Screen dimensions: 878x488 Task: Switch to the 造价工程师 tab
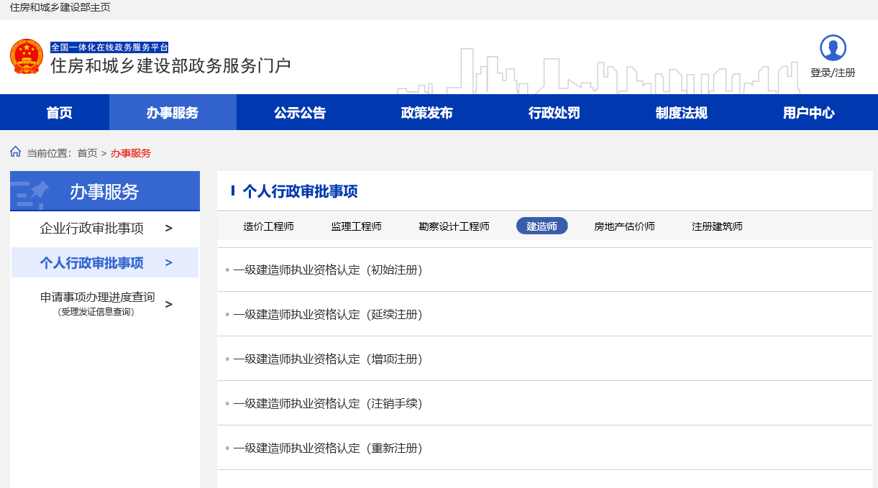268,226
